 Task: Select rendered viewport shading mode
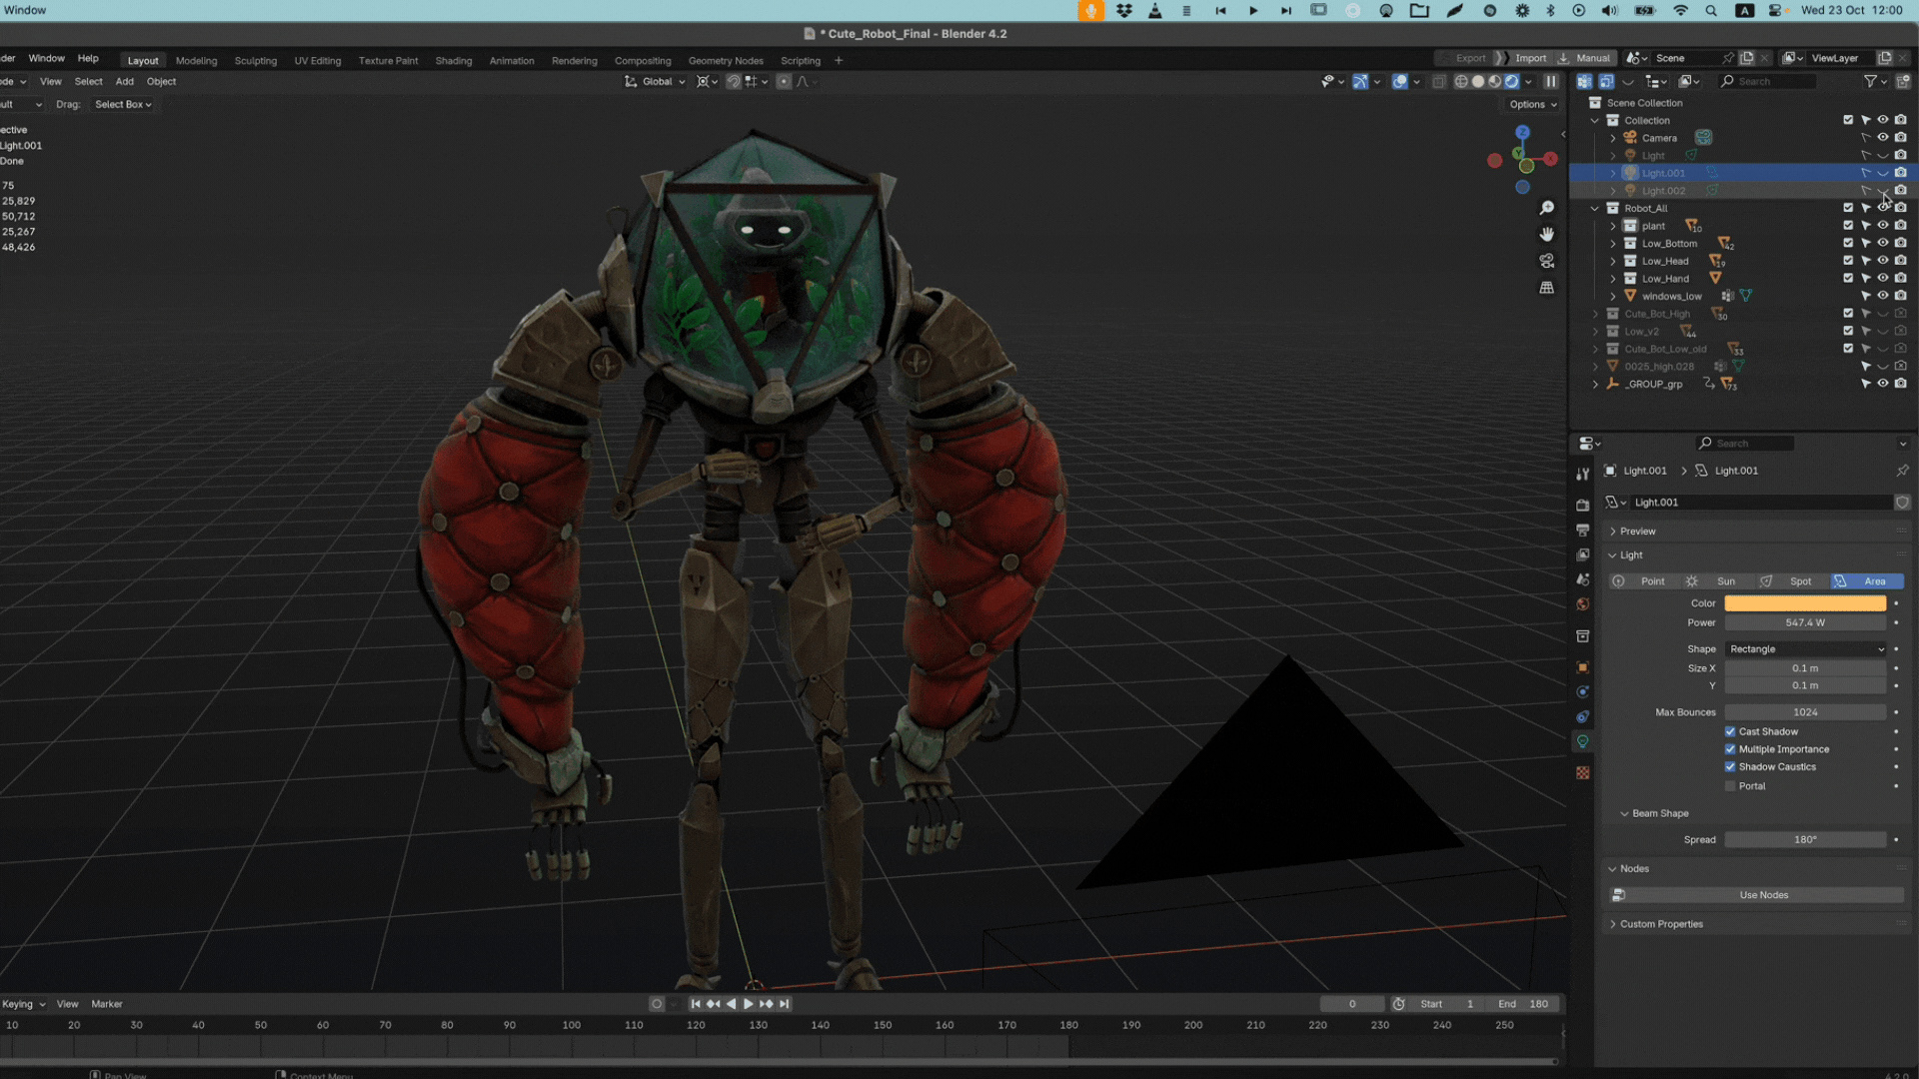pos(1511,82)
